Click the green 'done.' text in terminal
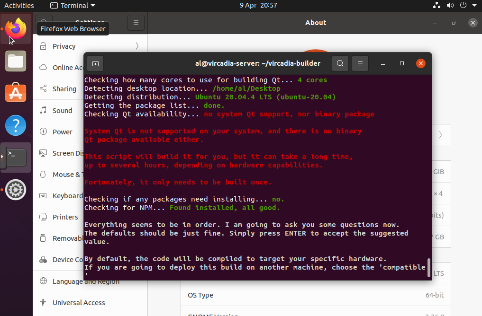Viewport: 482px width, 316px height. (x=214, y=105)
